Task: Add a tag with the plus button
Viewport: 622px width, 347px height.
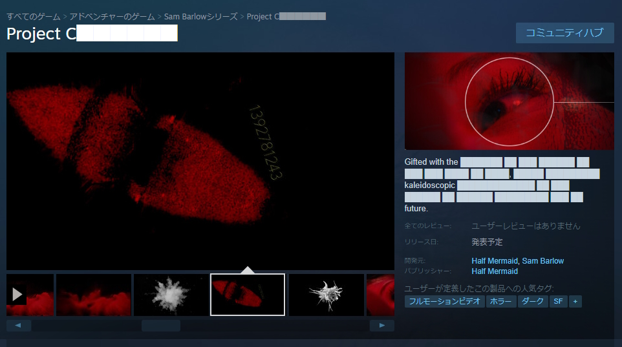Action: click(x=575, y=302)
